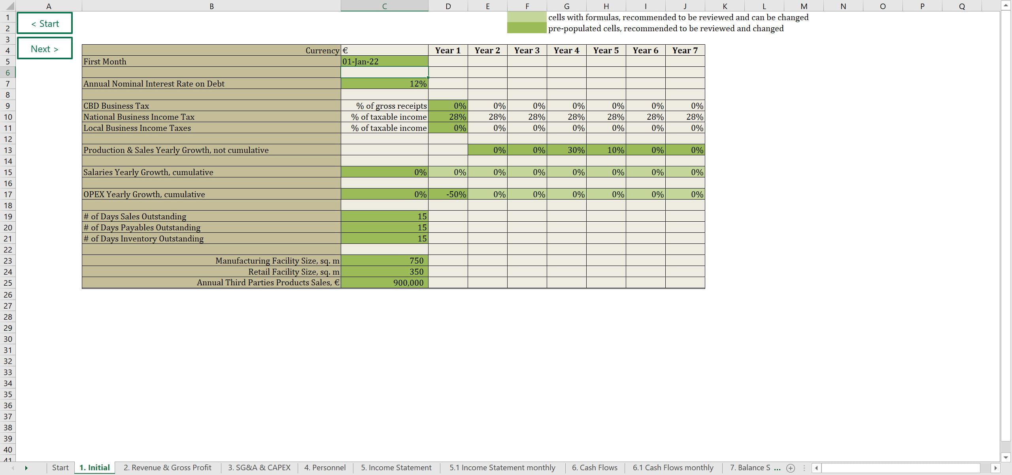Select Year 4 growth 30% cell

tap(566, 150)
